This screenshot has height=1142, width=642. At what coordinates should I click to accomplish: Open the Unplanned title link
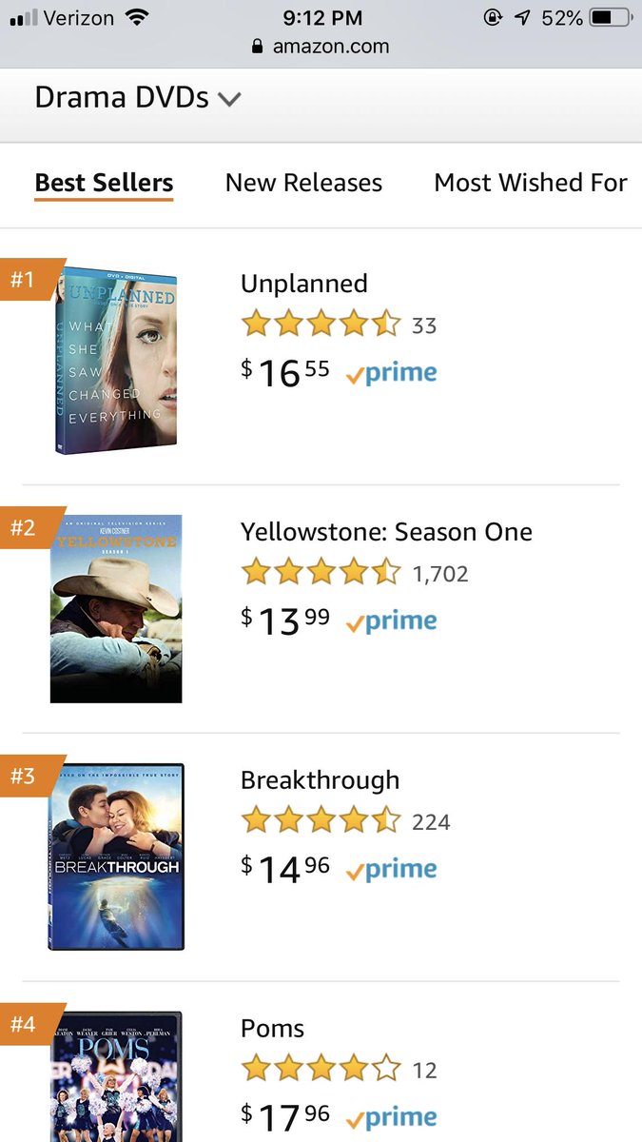303,284
